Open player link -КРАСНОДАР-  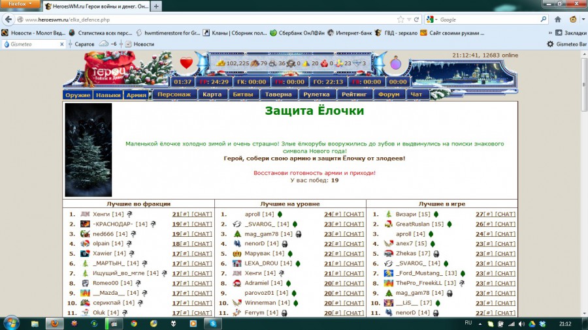113,224
